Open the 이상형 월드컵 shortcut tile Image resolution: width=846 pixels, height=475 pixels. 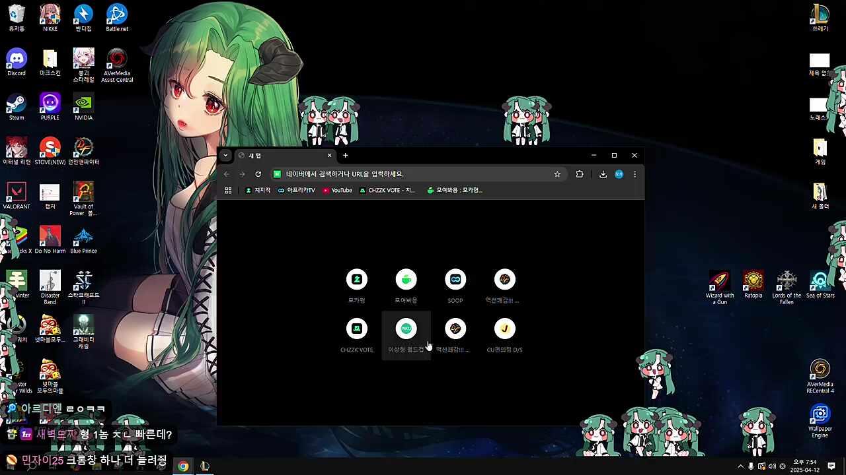pyautogui.click(x=406, y=336)
